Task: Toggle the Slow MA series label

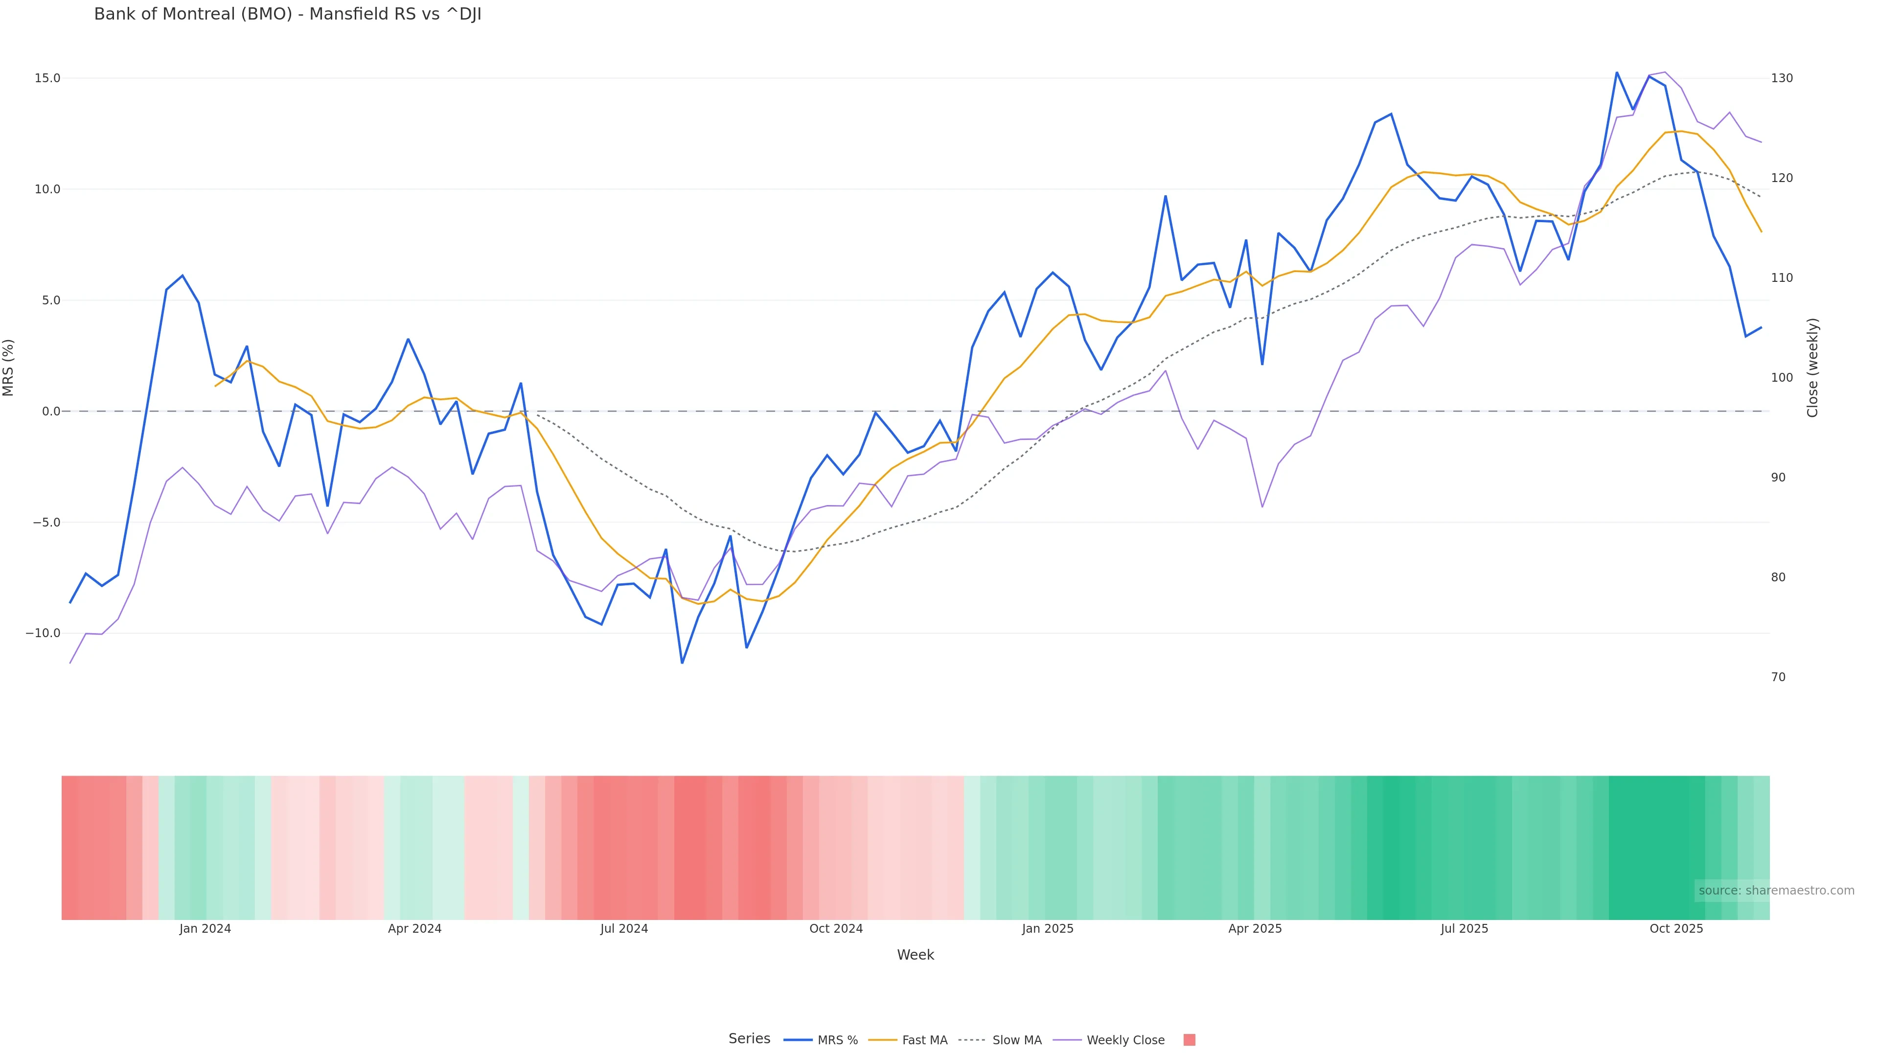Action: 1017,1040
